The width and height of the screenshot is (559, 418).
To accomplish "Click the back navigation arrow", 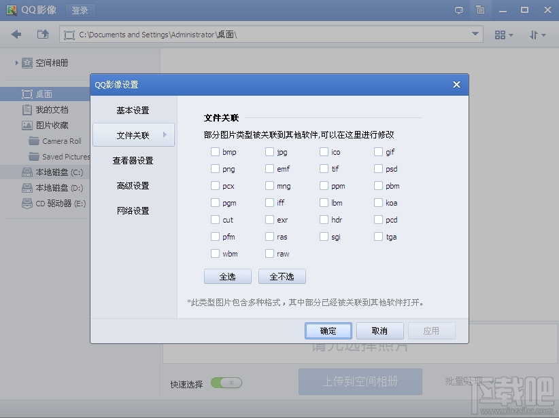I will pos(15,34).
